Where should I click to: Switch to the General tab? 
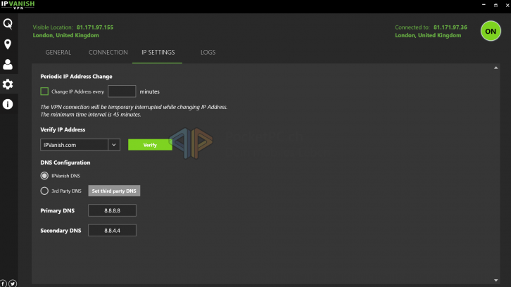pyautogui.click(x=58, y=53)
